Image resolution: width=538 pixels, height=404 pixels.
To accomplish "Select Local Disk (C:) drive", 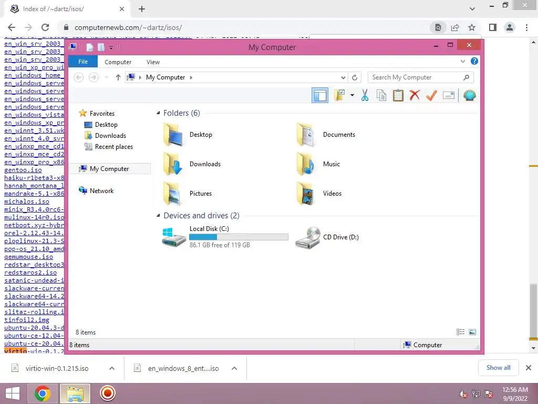I will coord(225,237).
